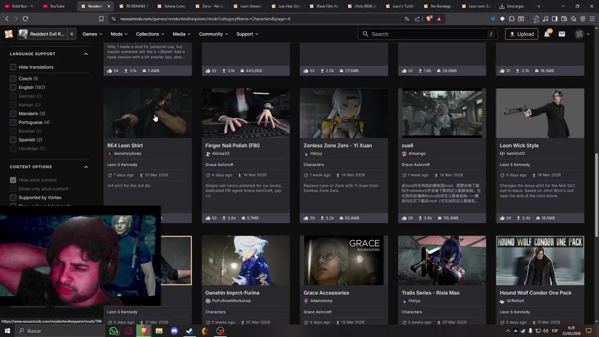Open the Finger Nail Polish (FBI) thumbnail

(x=246, y=113)
